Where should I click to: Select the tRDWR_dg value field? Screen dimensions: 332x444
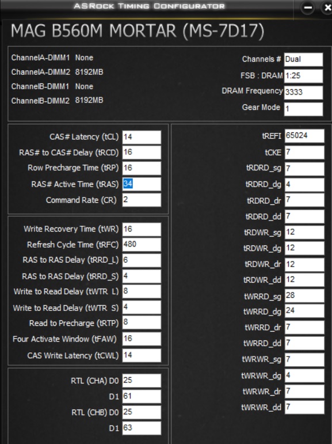click(304, 248)
